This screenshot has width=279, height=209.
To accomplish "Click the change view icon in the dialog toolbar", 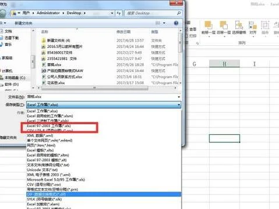I will coord(158,23).
